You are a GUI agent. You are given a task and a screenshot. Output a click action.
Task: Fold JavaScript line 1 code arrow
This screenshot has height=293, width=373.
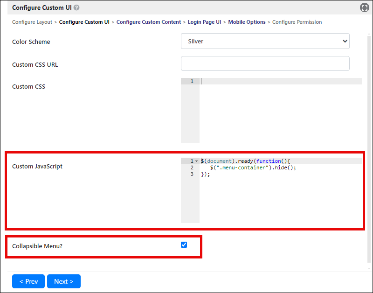(196, 161)
